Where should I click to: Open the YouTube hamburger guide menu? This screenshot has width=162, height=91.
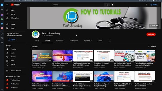(x=7, y=5)
